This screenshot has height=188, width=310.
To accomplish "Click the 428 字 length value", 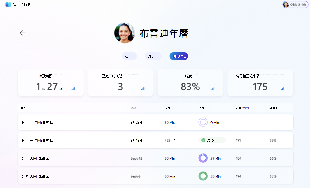I will [170, 141].
